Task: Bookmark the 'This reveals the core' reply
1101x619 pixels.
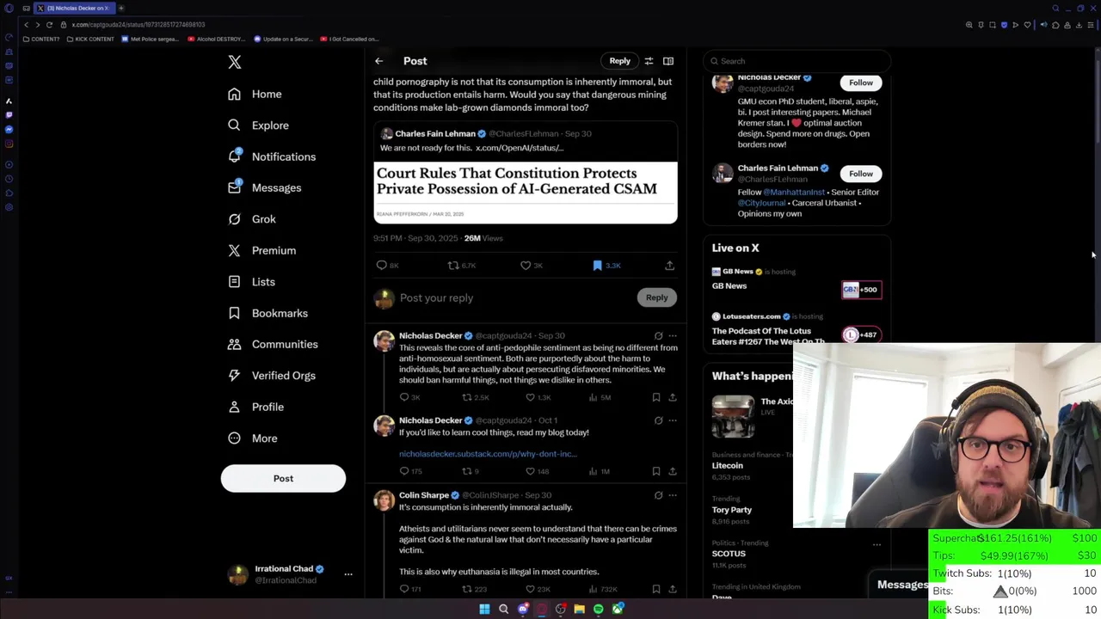Action: point(656,397)
